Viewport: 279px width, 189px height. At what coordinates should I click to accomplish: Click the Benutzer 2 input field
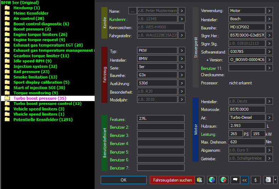pos(161,127)
